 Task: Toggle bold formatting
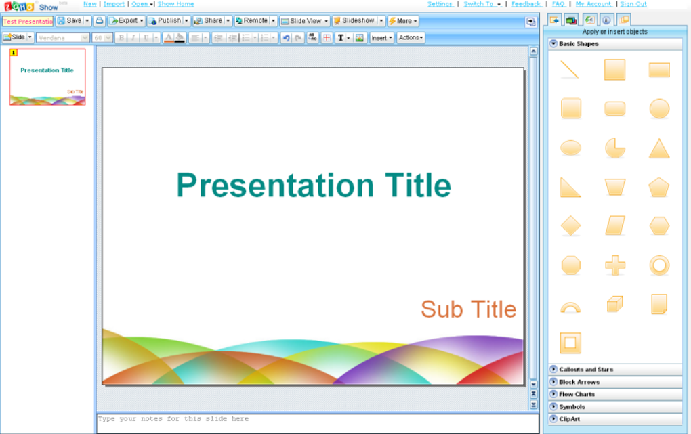pyautogui.click(x=121, y=38)
